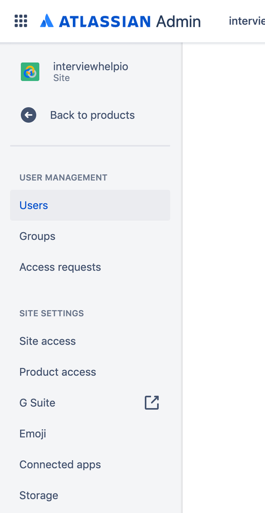Click the Back to products link

[x=92, y=115]
